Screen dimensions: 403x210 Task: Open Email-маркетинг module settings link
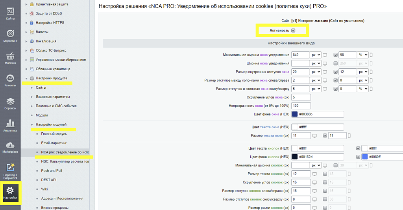[x=54, y=143]
